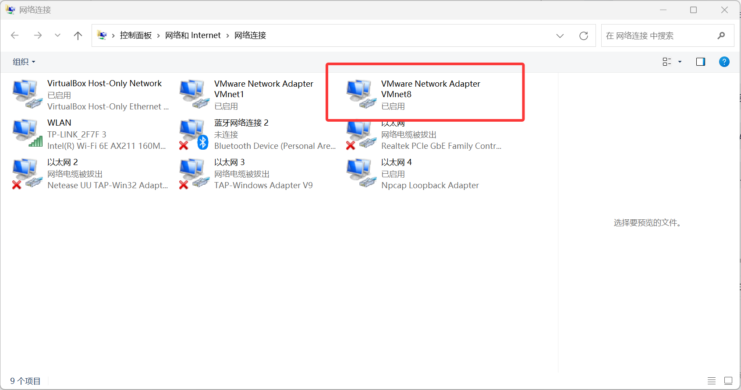The height and width of the screenshot is (390, 741).
Task: Click the change view layout icon
Action: (x=667, y=62)
